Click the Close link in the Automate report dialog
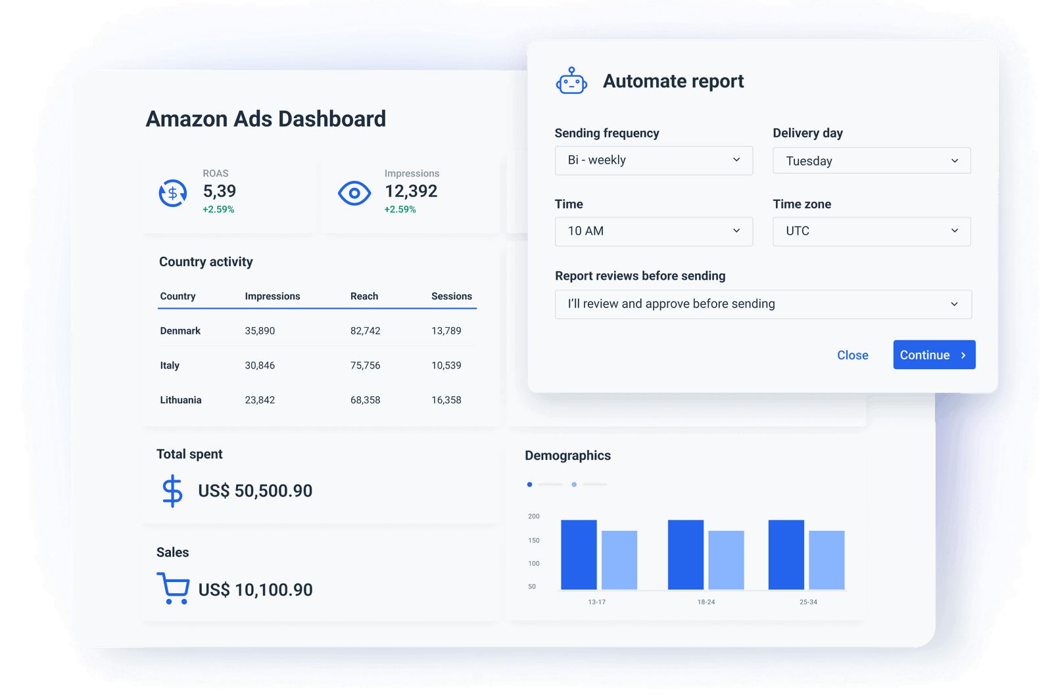 [853, 355]
